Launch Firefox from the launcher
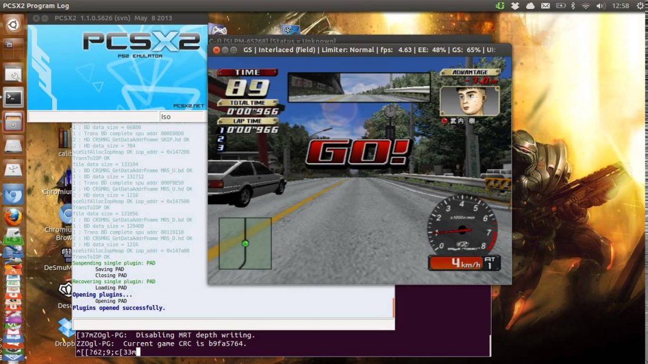Screen dimensions: 648x364 (13, 218)
